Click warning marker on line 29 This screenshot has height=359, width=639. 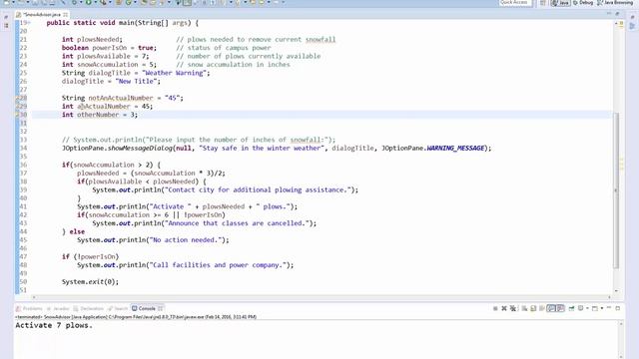click(17, 107)
